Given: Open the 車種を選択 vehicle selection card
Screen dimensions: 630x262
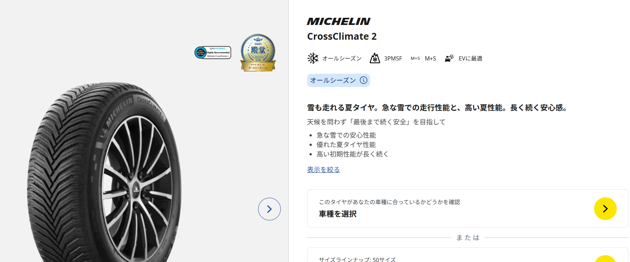Looking at the screenshot, I should pos(467,209).
